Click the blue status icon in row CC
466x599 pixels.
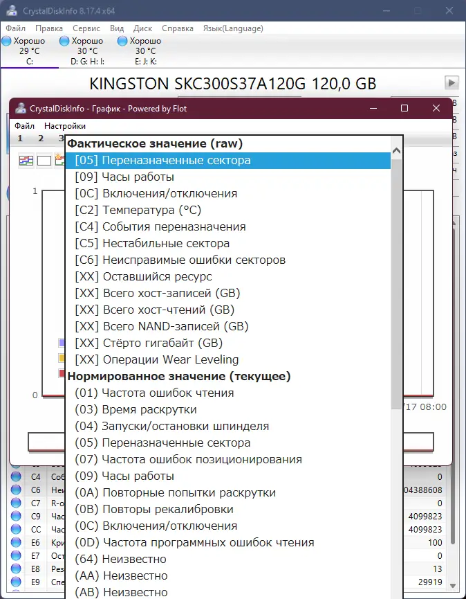(16, 529)
